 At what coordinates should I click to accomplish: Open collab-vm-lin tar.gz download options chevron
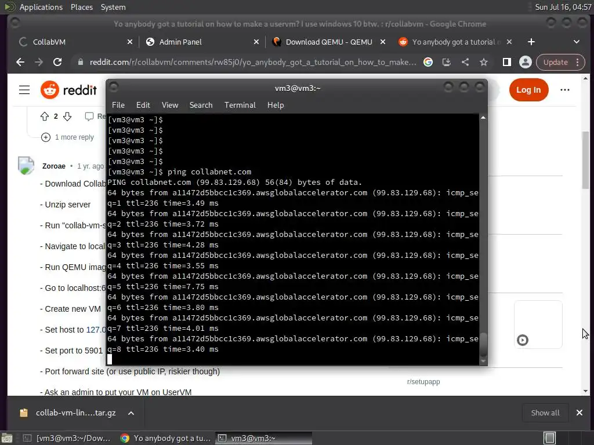tap(131, 413)
